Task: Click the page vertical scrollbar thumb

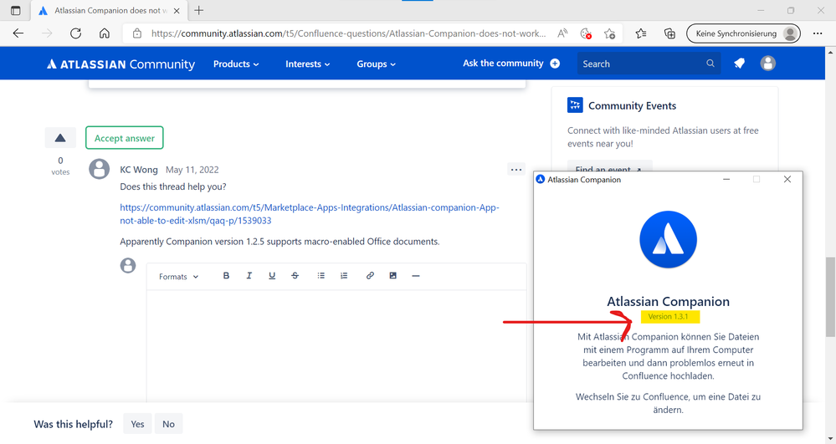Action: 830,296
